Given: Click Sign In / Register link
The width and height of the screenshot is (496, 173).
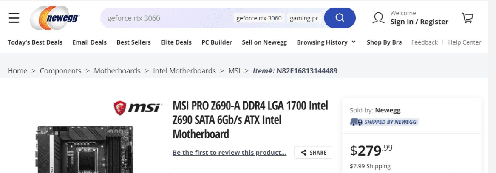Looking at the screenshot, I should pos(419,22).
